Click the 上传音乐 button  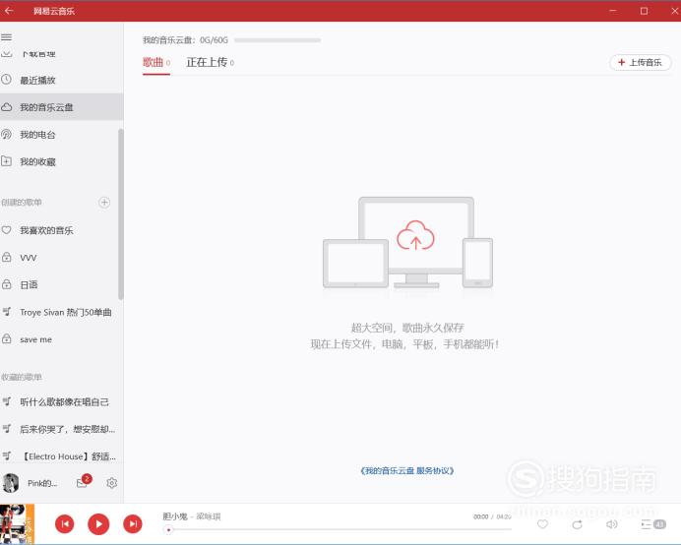pyautogui.click(x=641, y=63)
